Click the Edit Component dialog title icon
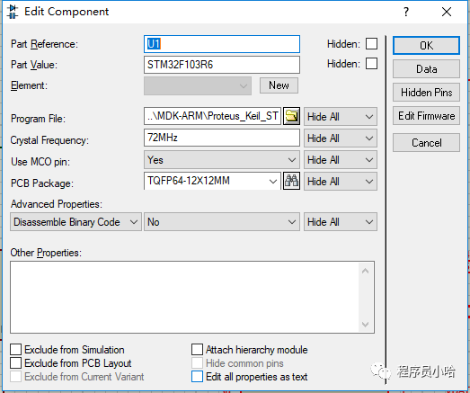Image resolution: width=470 pixels, height=393 pixels. (x=13, y=12)
